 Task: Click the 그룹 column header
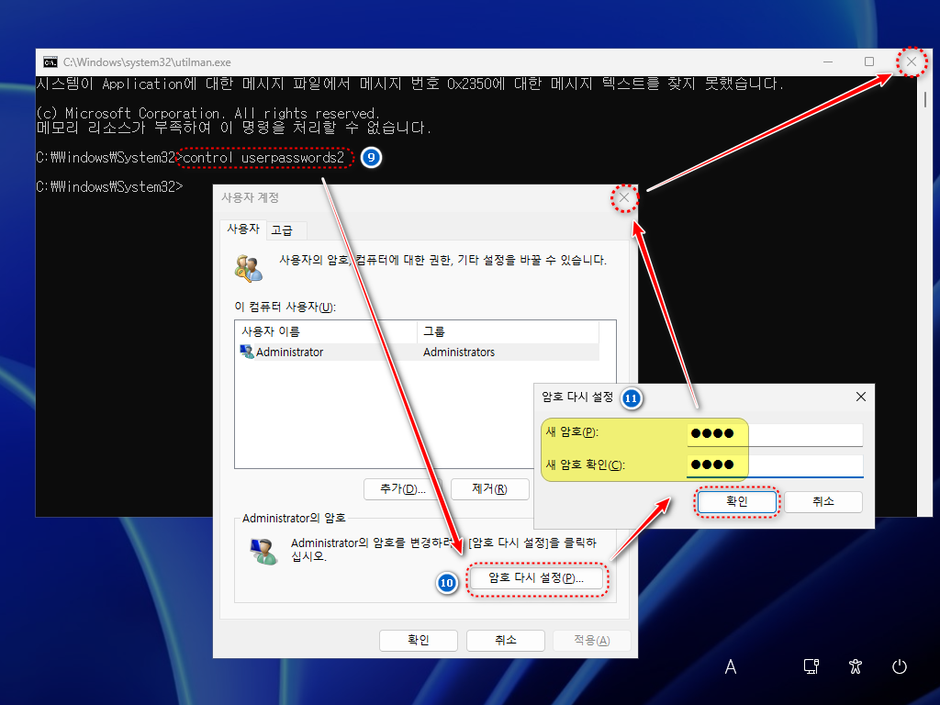[509, 331]
